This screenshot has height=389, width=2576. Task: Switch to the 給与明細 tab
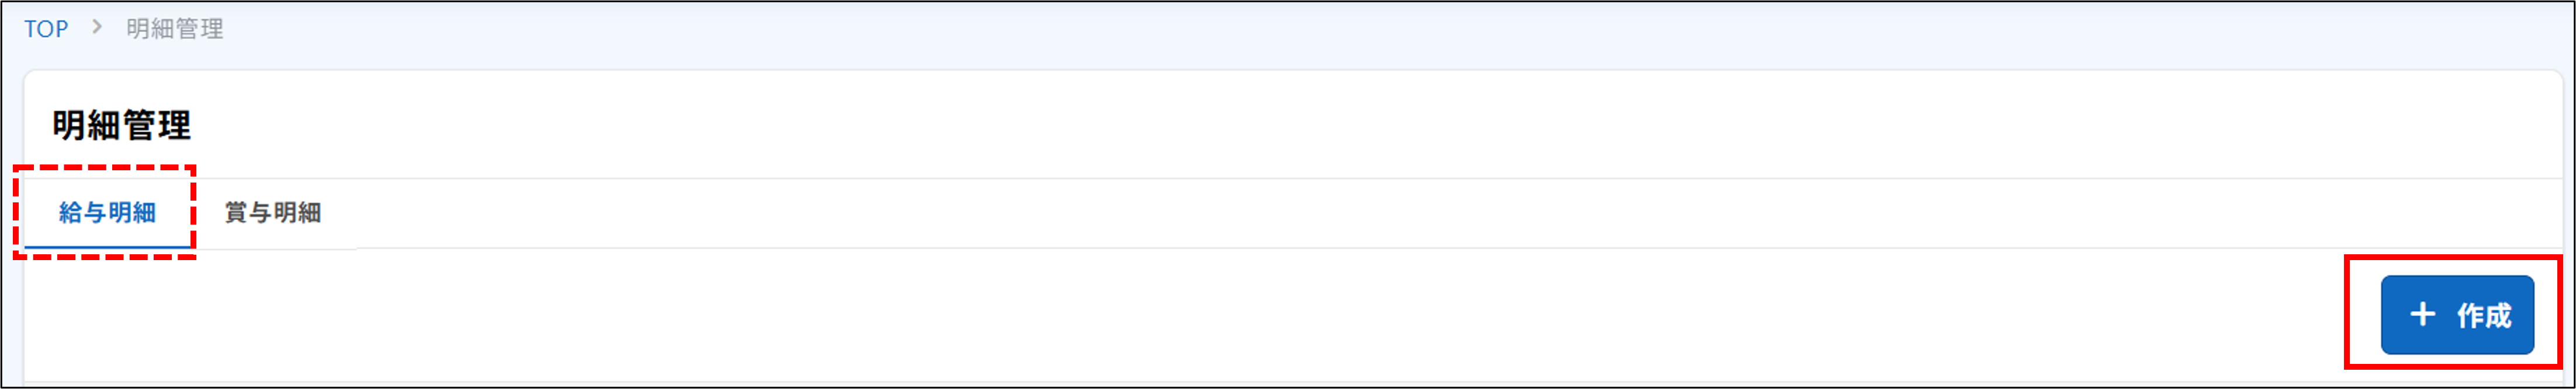click(107, 212)
